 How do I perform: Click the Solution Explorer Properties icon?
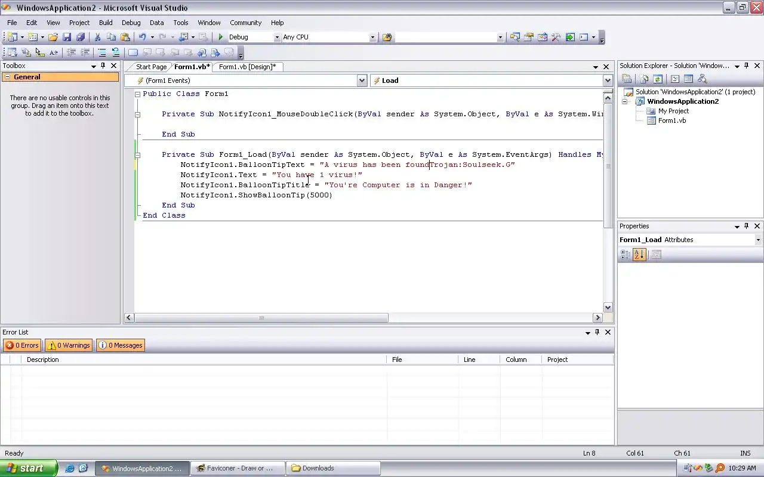[627, 79]
